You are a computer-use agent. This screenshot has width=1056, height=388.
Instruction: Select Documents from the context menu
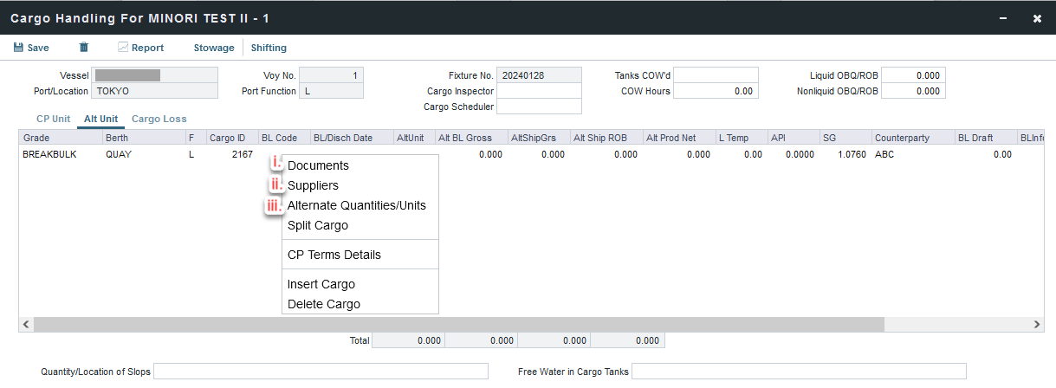point(318,165)
